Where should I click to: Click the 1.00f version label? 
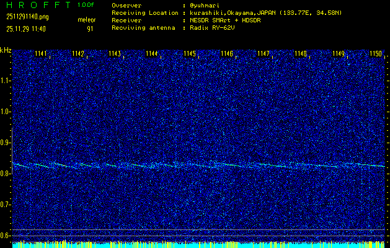pos(86,5)
